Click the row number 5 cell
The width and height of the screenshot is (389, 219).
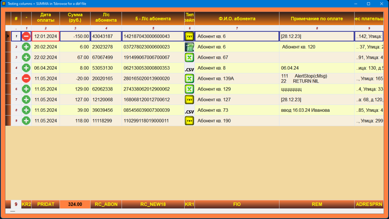pyautogui.click(x=16, y=78)
